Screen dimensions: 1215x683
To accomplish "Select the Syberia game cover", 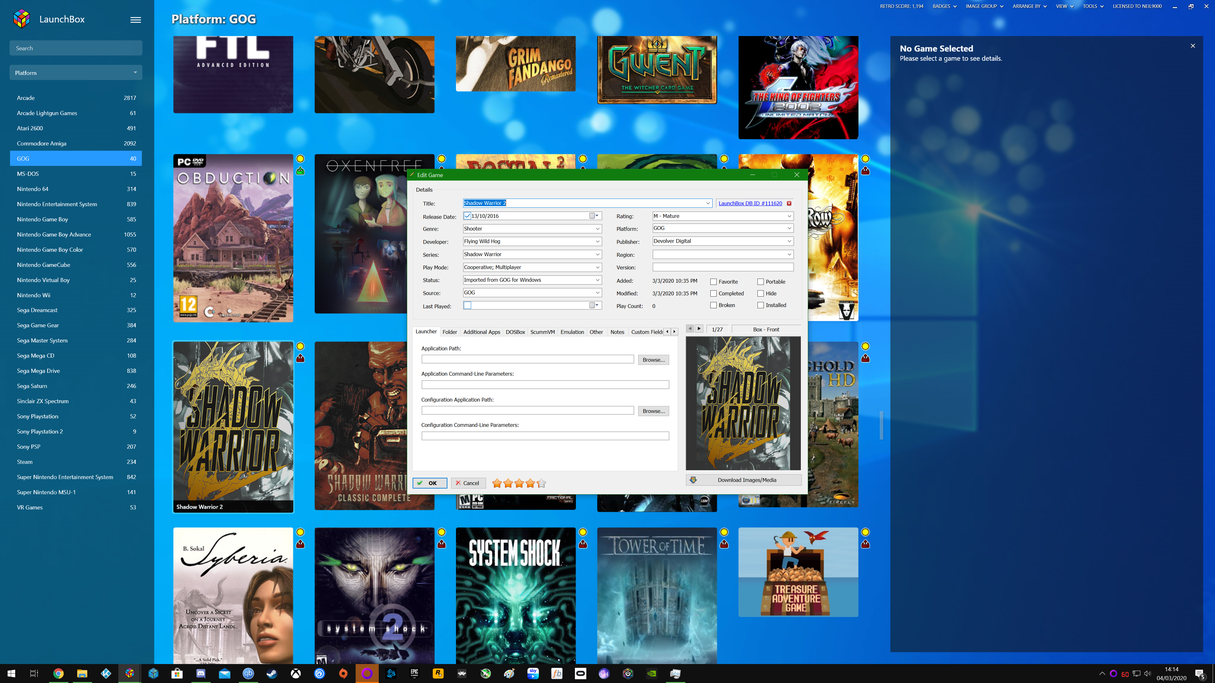I will tap(233, 596).
